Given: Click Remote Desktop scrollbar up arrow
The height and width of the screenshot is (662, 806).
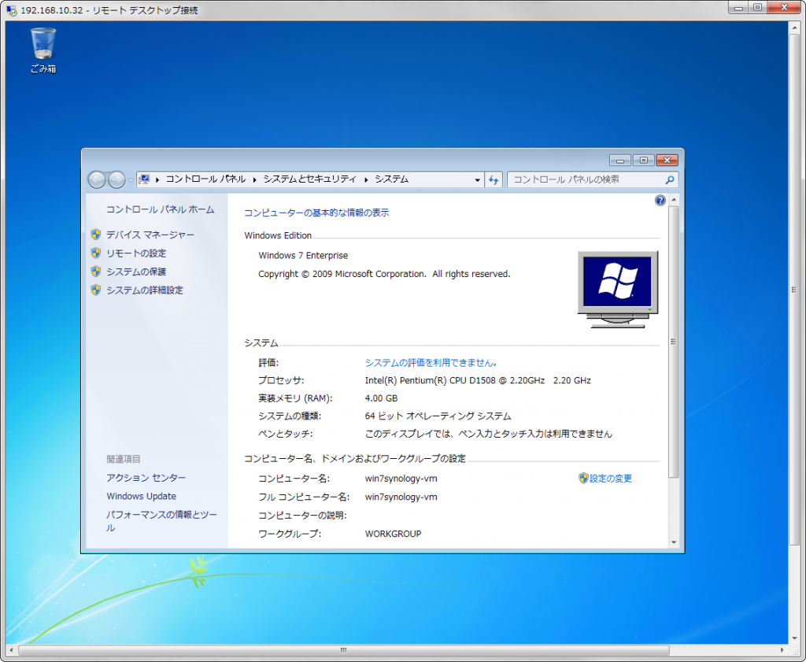Looking at the screenshot, I should [794, 27].
